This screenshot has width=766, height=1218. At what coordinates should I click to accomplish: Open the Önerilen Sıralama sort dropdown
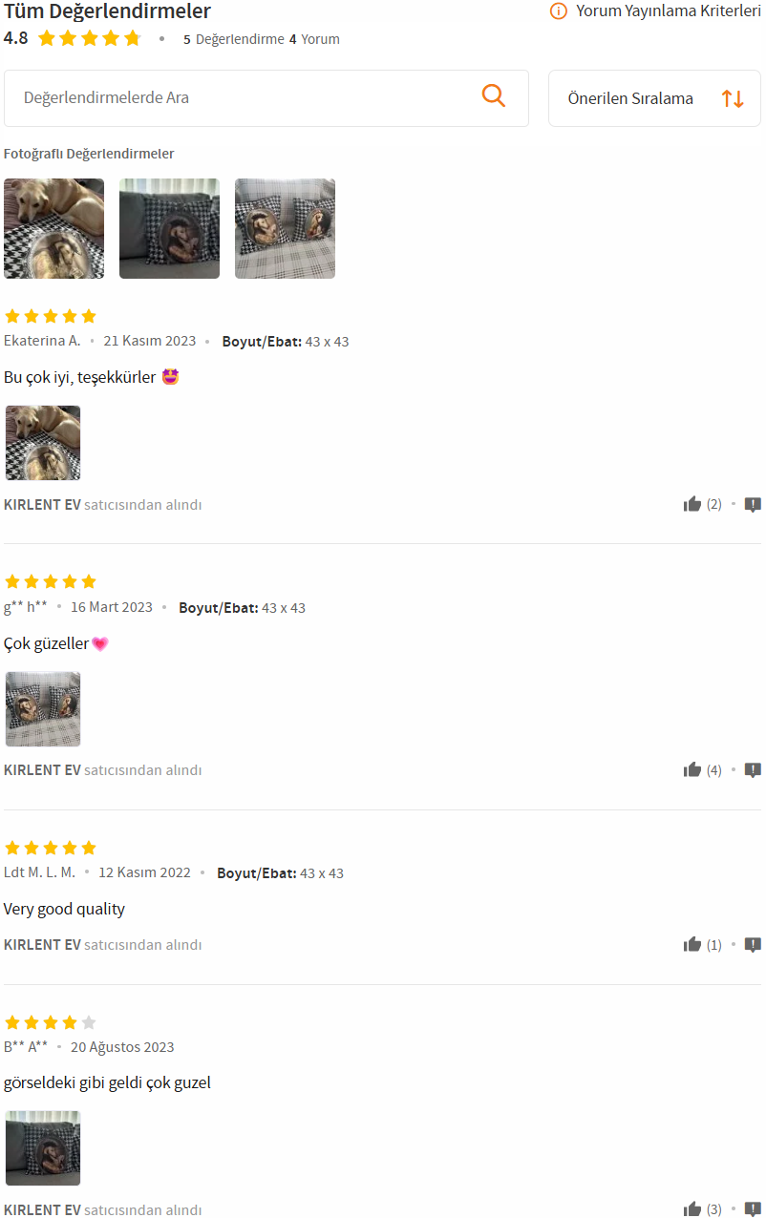click(x=654, y=98)
